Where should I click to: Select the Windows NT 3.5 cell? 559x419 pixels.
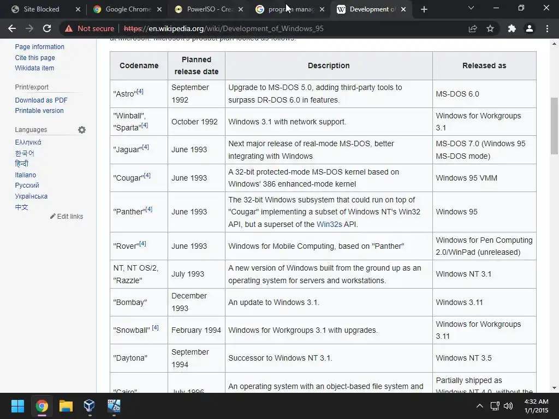pyautogui.click(x=484, y=358)
